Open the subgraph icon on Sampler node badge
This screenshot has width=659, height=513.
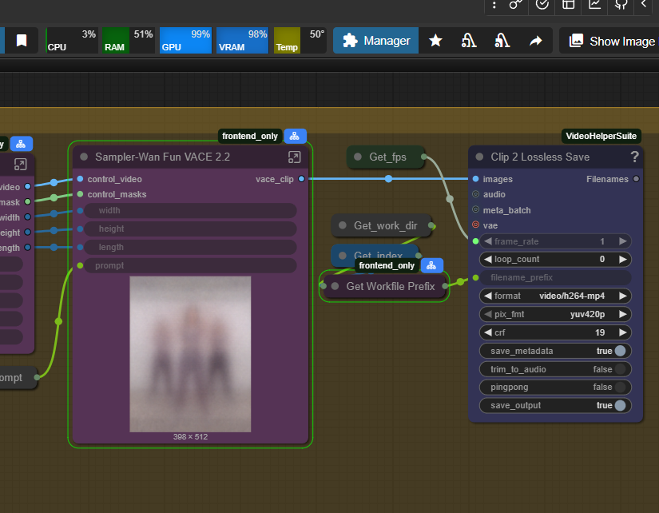coord(295,136)
